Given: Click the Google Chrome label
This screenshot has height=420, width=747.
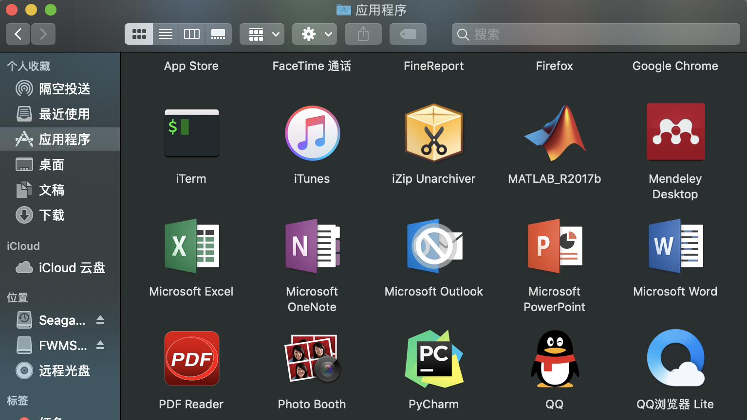Looking at the screenshot, I should tap(675, 66).
